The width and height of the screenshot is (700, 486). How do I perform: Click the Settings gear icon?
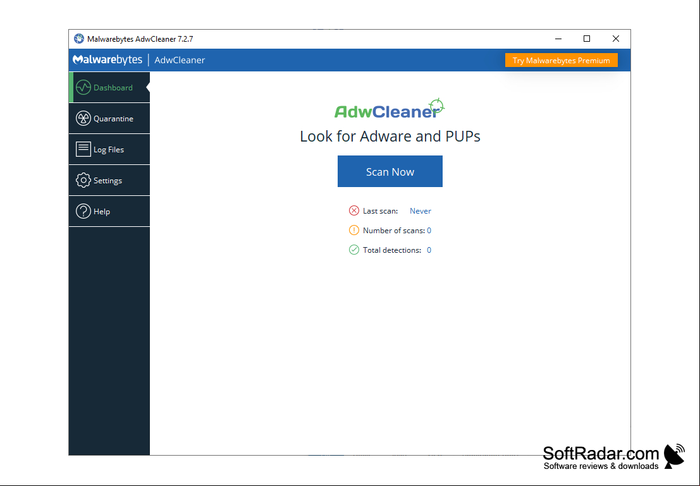tap(83, 180)
